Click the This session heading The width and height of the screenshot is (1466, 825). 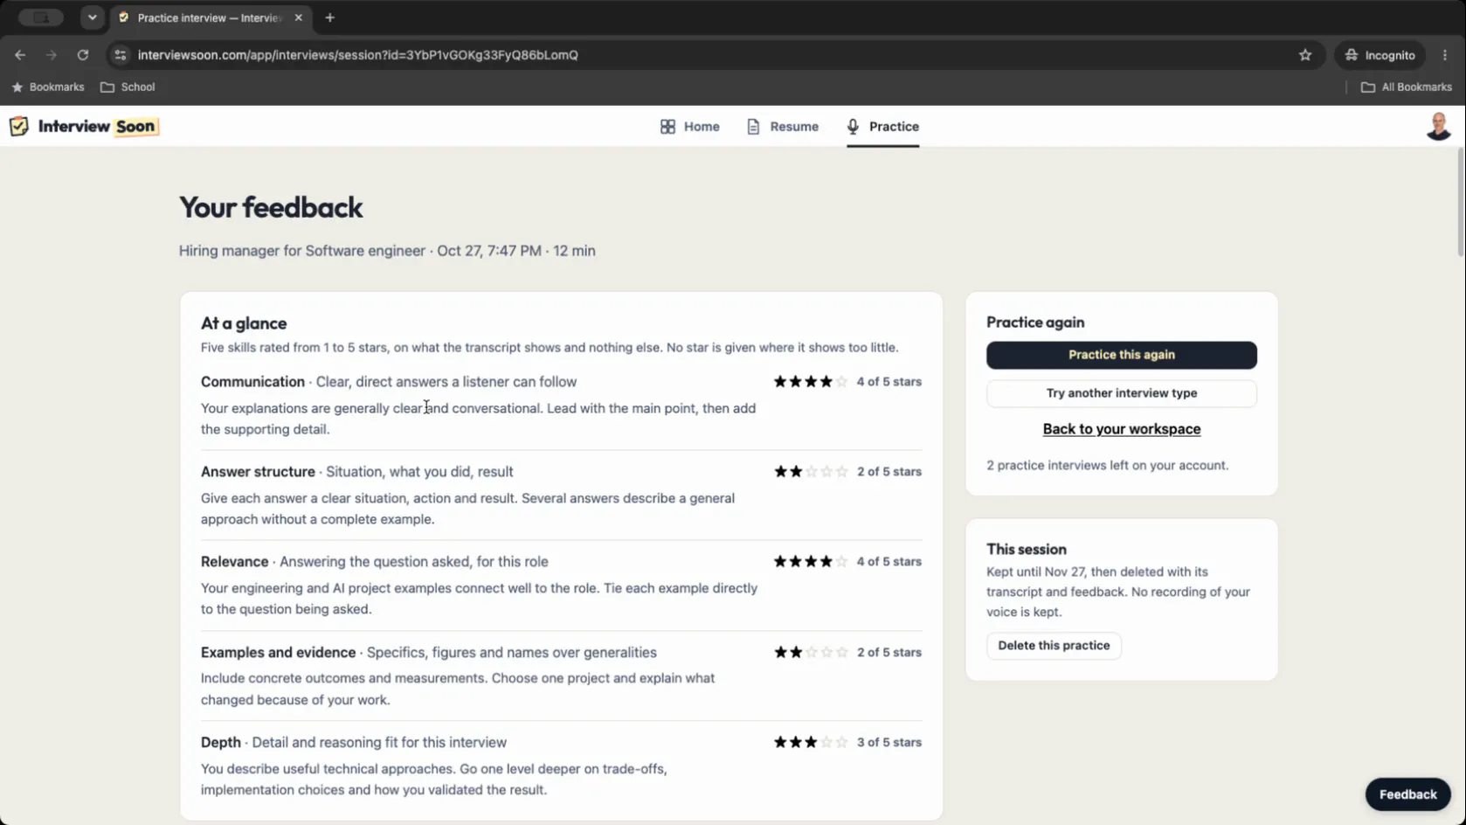[1027, 550]
